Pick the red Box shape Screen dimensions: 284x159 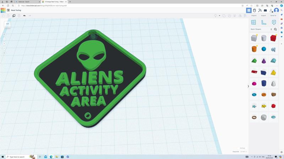tap(273, 38)
